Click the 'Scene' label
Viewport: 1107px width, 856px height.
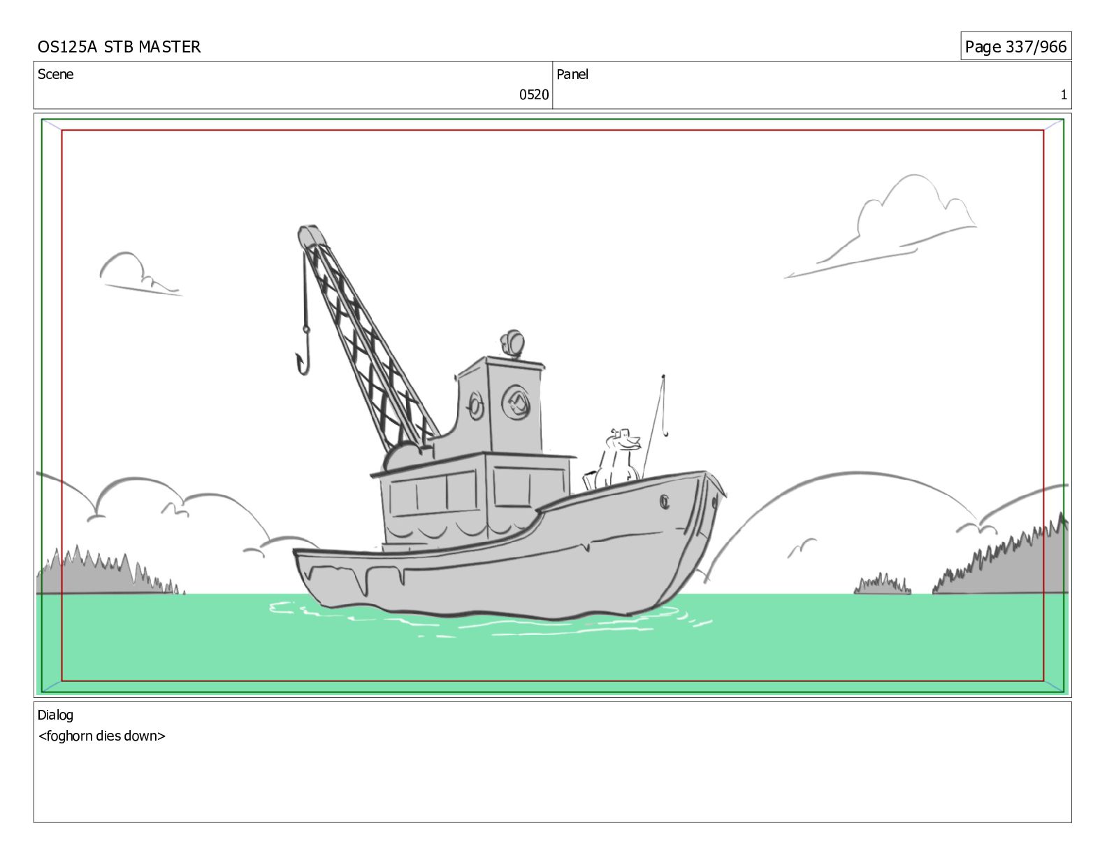tap(55, 74)
